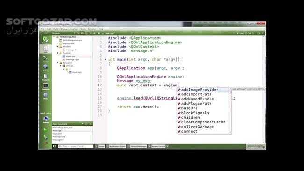Split the Open Documents pane
This screenshot has height=171, width=304.
click(x=87, y=124)
